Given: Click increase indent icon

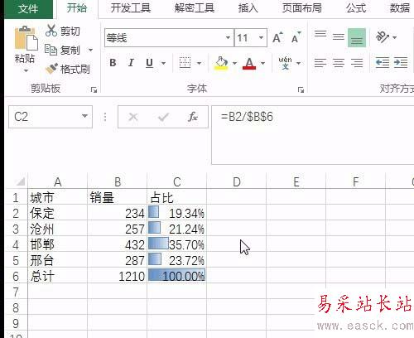Looking at the screenshot, I should 401,63.
